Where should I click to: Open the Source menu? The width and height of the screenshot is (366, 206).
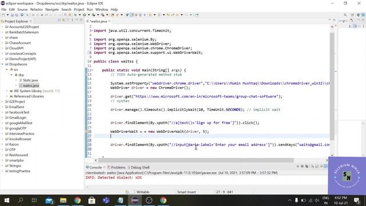[22, 9]
